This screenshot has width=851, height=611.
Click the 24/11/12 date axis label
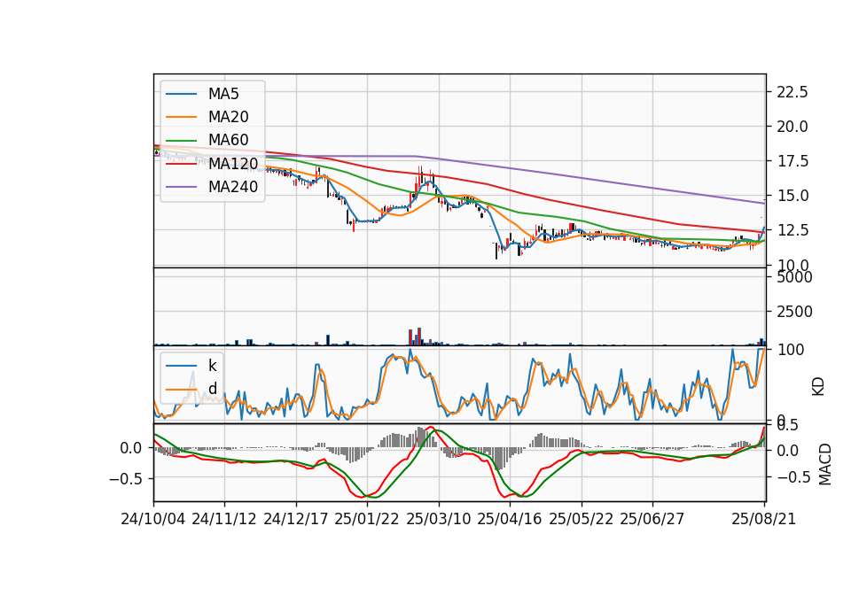point(224,519)
